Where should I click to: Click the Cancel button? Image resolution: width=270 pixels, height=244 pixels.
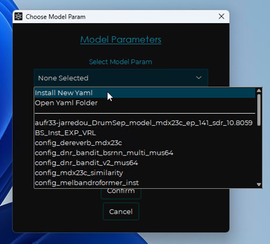121,211
